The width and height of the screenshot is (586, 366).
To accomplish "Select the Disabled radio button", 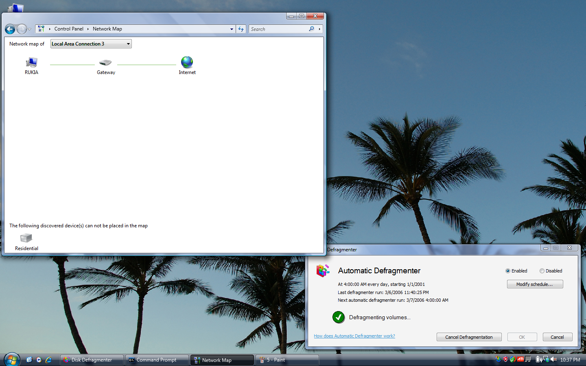I will [542, 271].
